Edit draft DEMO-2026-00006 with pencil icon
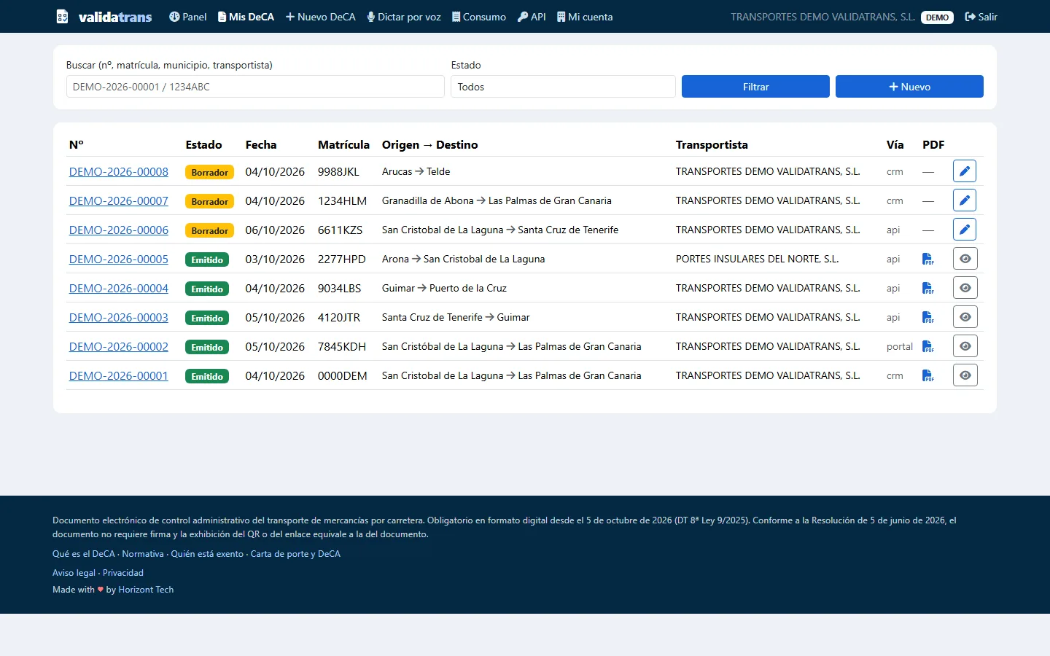This screenshot has height=656, width=1050. pos(965,230)
